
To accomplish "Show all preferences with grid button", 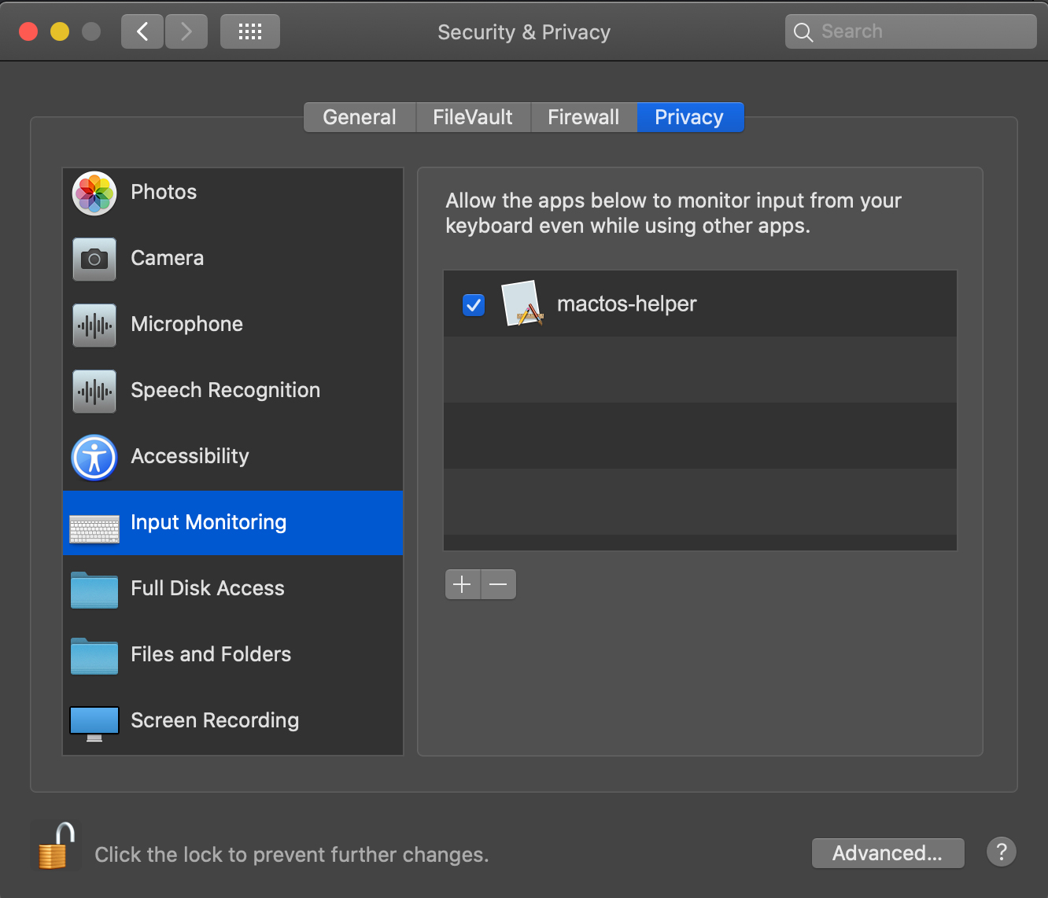I will coord(250,31).
